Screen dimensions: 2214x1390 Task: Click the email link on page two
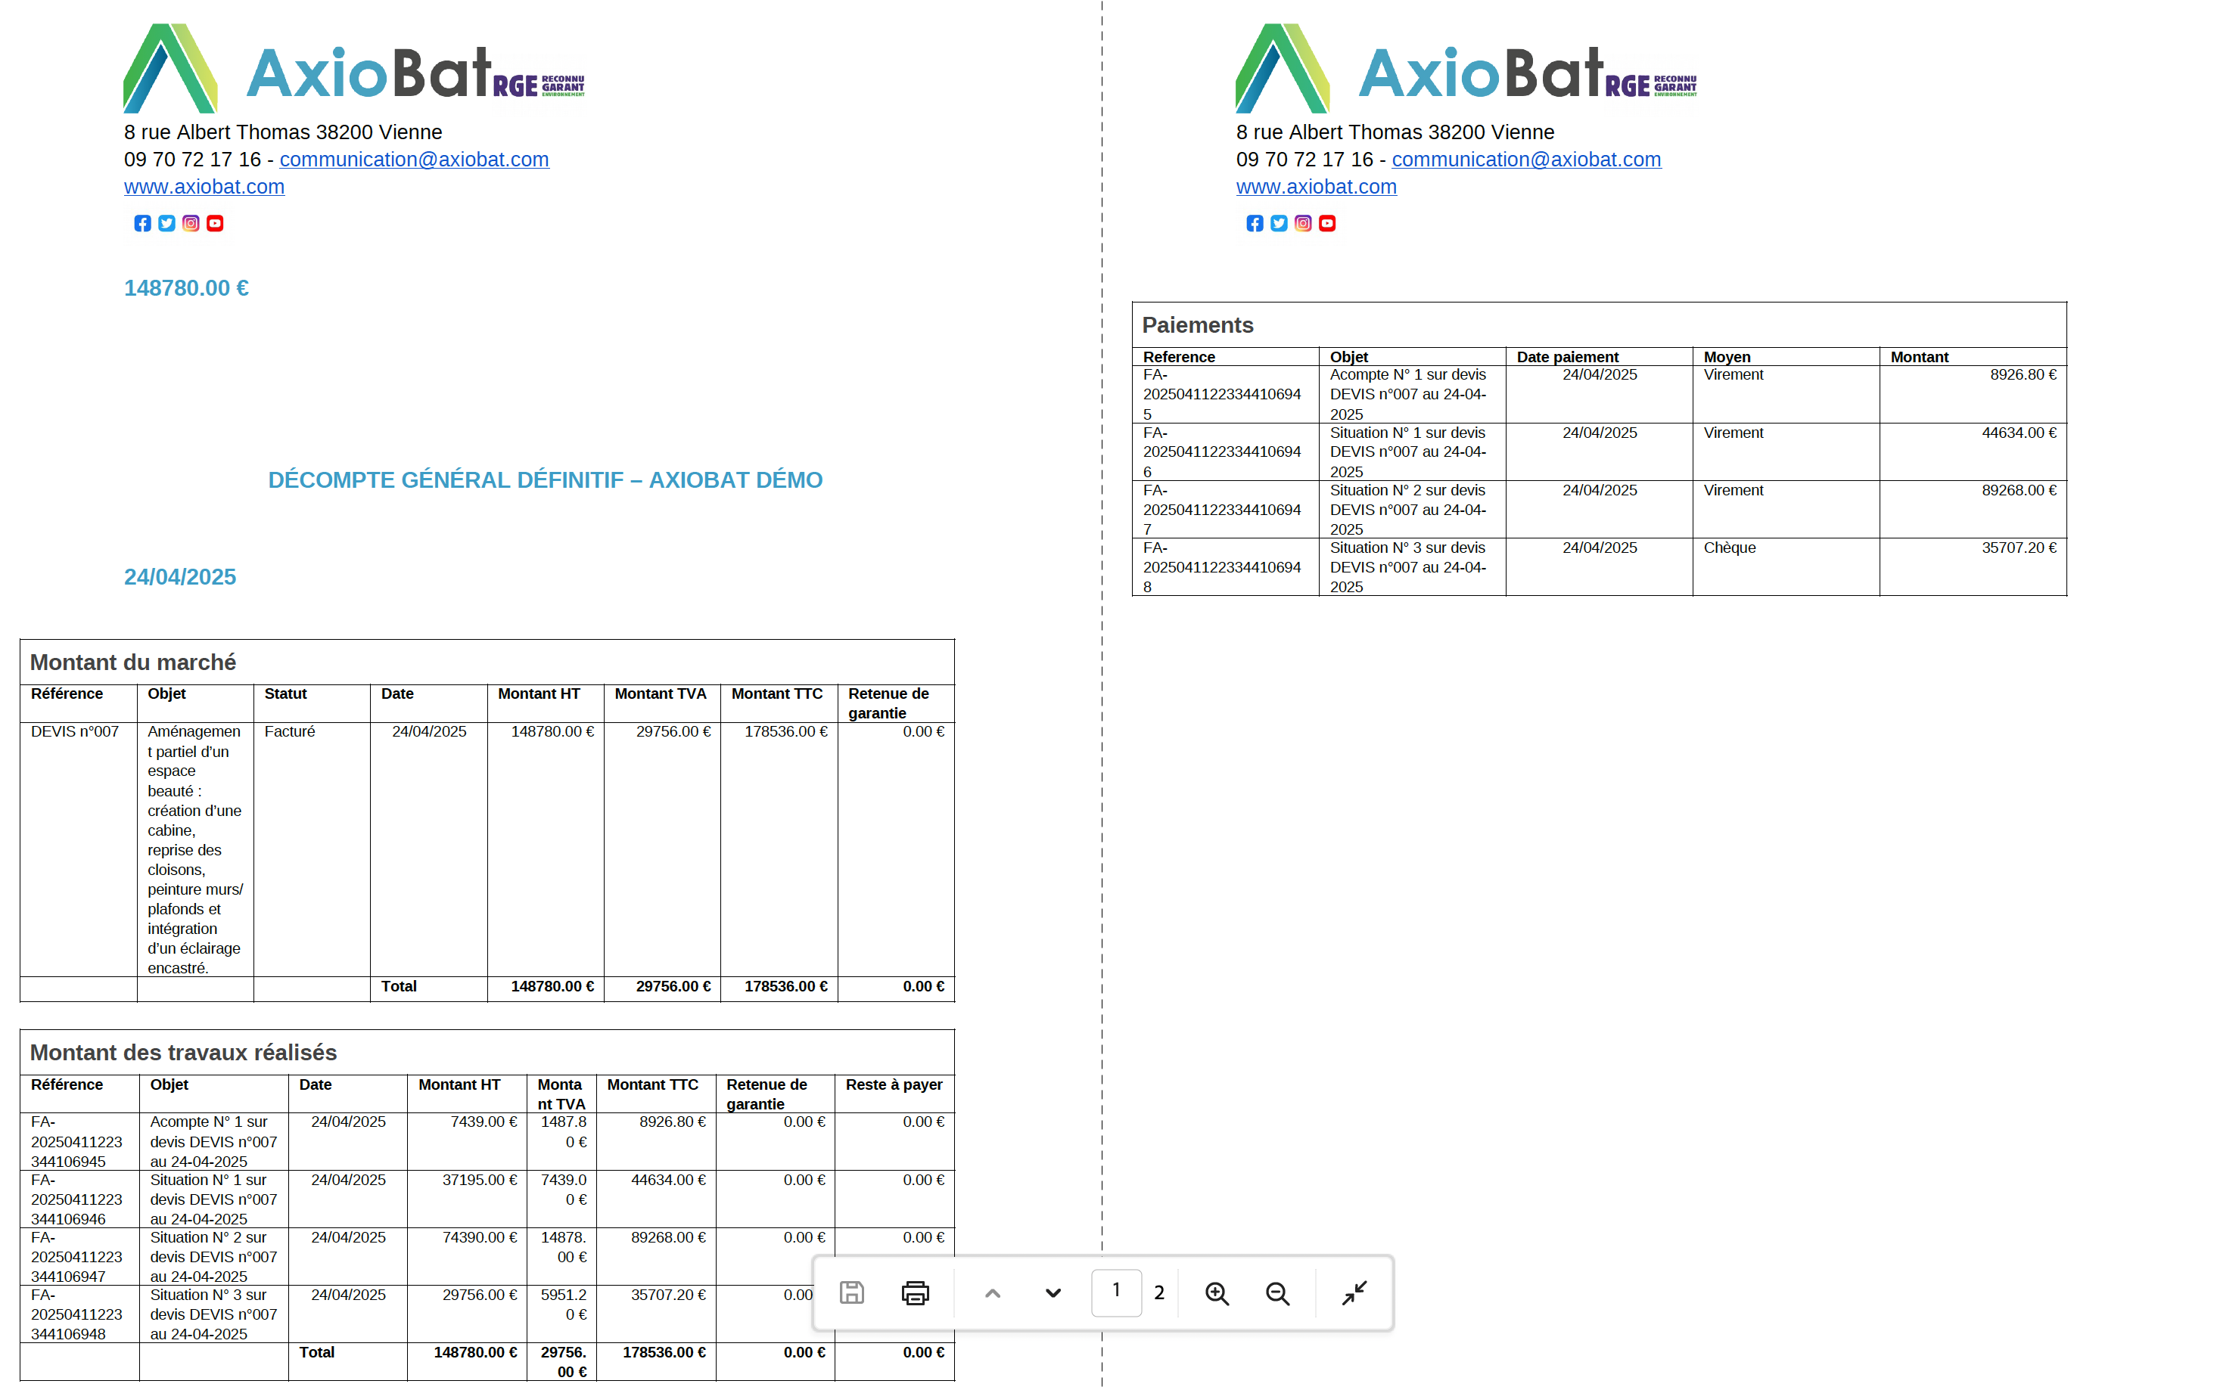(x=1525, y=160)
